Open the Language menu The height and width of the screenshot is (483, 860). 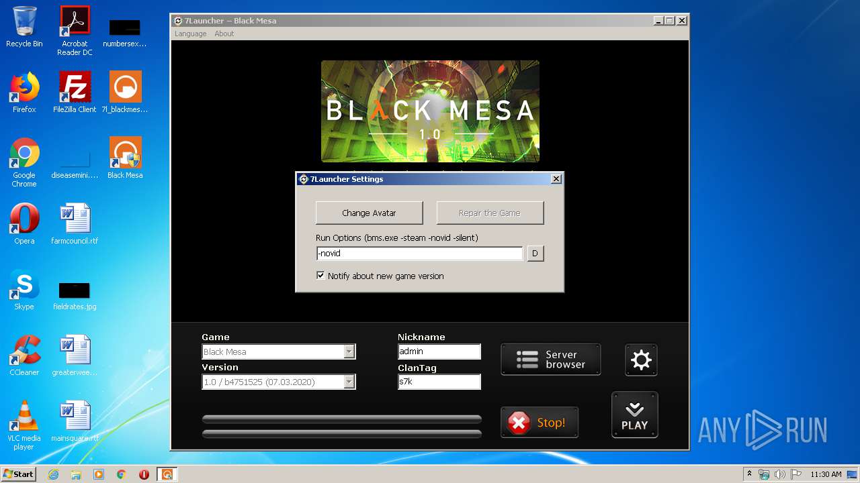tap(191, 34)
